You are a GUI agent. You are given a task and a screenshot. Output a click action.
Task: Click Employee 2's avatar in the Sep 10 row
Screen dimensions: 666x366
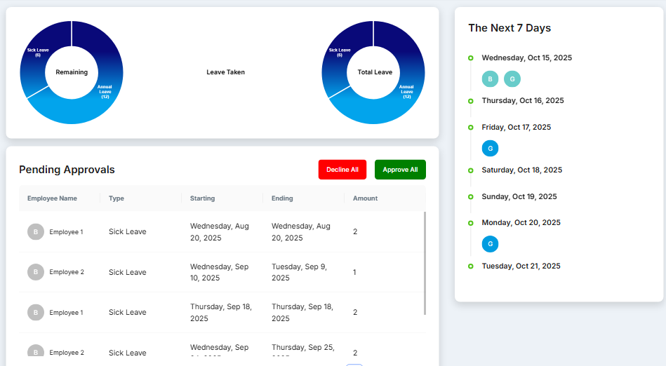(36, 272)
